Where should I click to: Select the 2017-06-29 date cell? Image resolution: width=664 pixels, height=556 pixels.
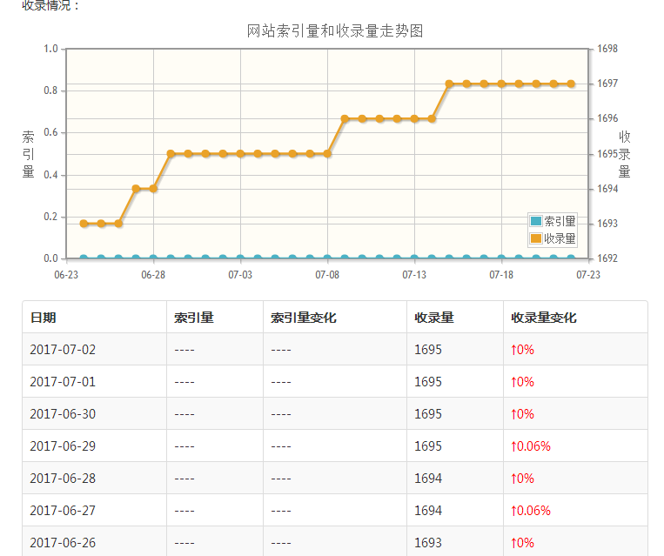tap(63, 445)
